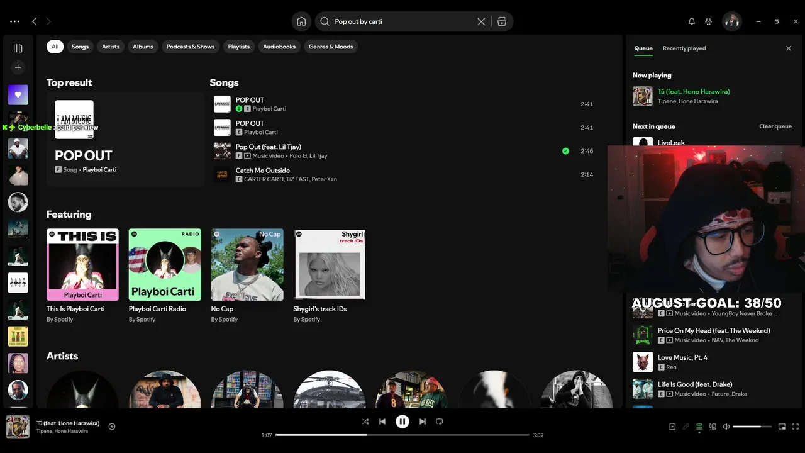
Task: Toggle repeat mode
Action: tap(440, 422)
